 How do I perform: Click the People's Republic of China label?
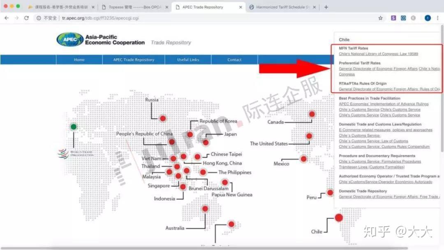(144, 134)
